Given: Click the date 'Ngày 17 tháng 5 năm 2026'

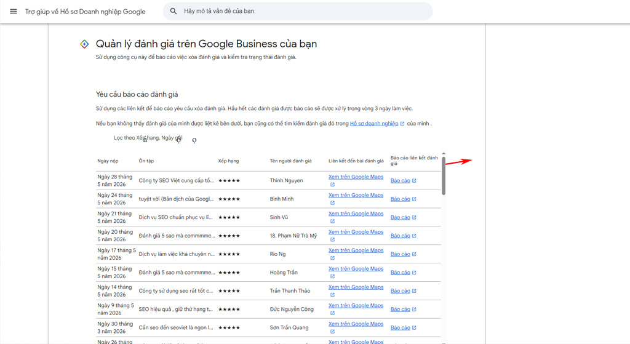Looking at the screenshot, I should 116,254.
